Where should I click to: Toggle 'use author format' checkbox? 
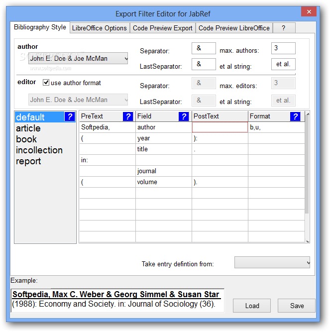click(46, 82)
